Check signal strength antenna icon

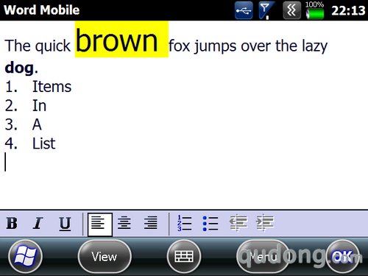click(x=266, y=10)
